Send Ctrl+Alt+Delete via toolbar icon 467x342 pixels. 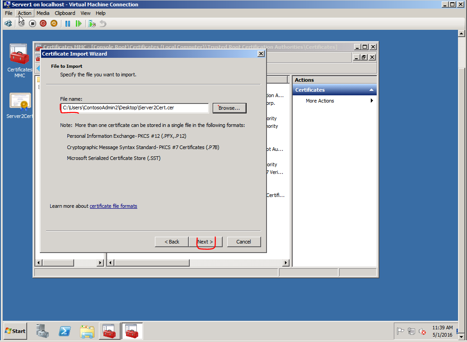[x=8, y=23]
